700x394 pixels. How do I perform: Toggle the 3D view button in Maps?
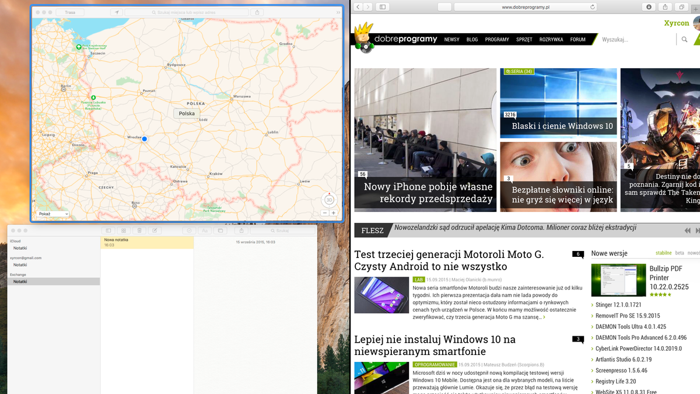[x=329, y=200]
